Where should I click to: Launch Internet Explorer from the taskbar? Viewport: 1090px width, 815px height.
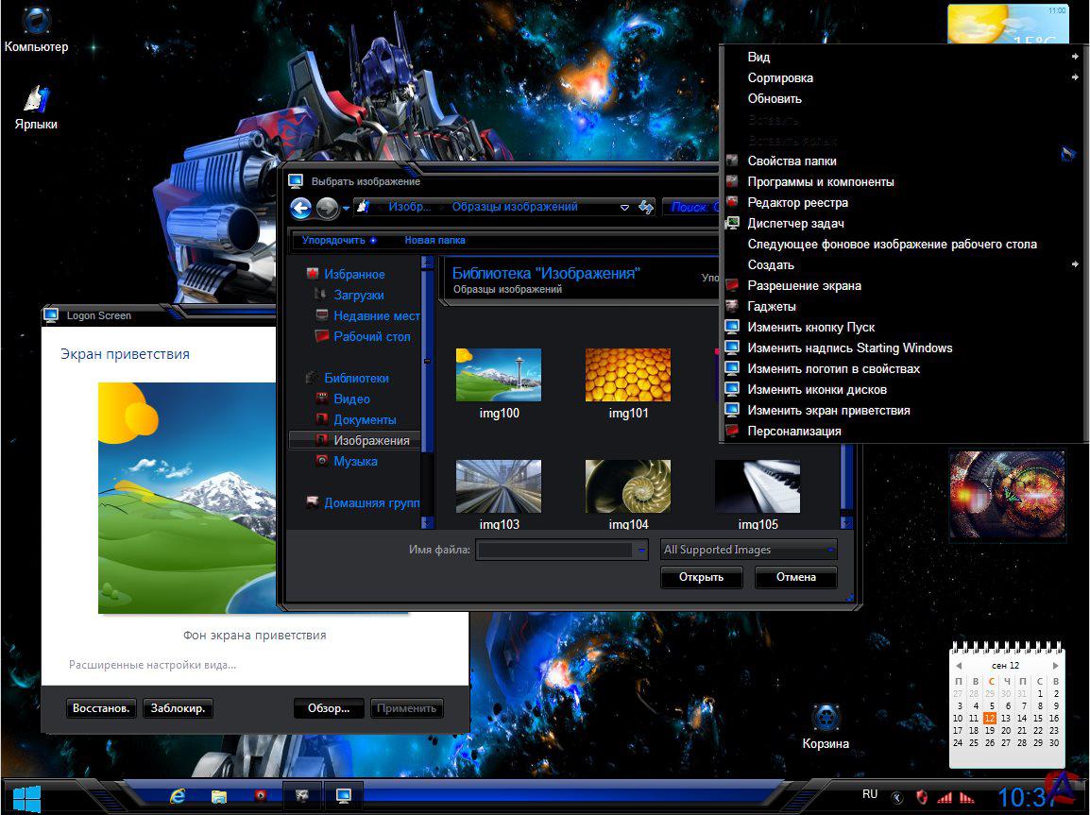click(178, 796)
